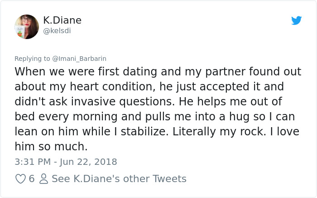
Task: Like the tweet with the heart icon
Action: (20, 179)
